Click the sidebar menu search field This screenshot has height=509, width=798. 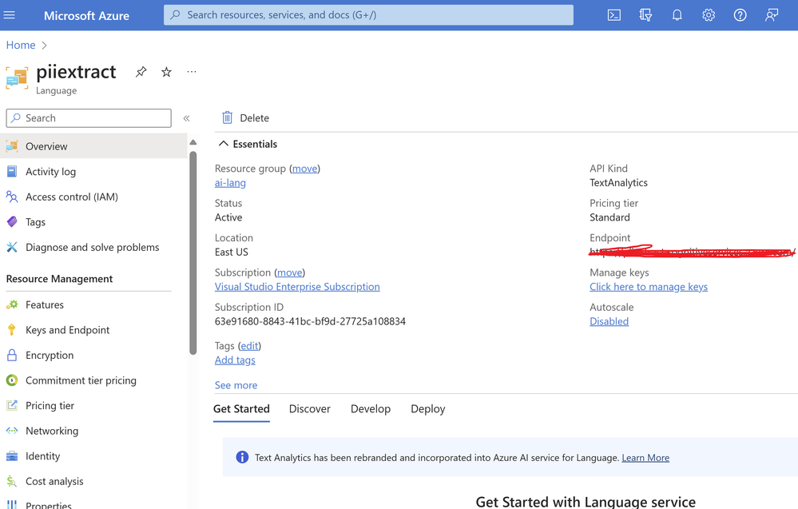click(89, 118)
